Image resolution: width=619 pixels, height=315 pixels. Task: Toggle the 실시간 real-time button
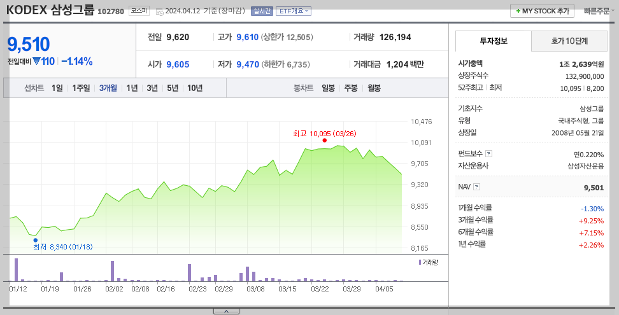pos(262,11)
